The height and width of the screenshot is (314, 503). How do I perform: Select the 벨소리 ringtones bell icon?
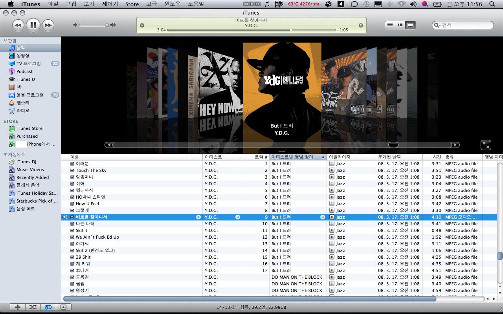(x=12, y=103)
